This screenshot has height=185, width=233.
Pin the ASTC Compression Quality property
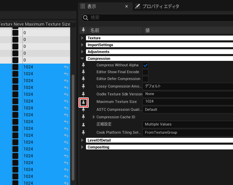coord(84,109)
